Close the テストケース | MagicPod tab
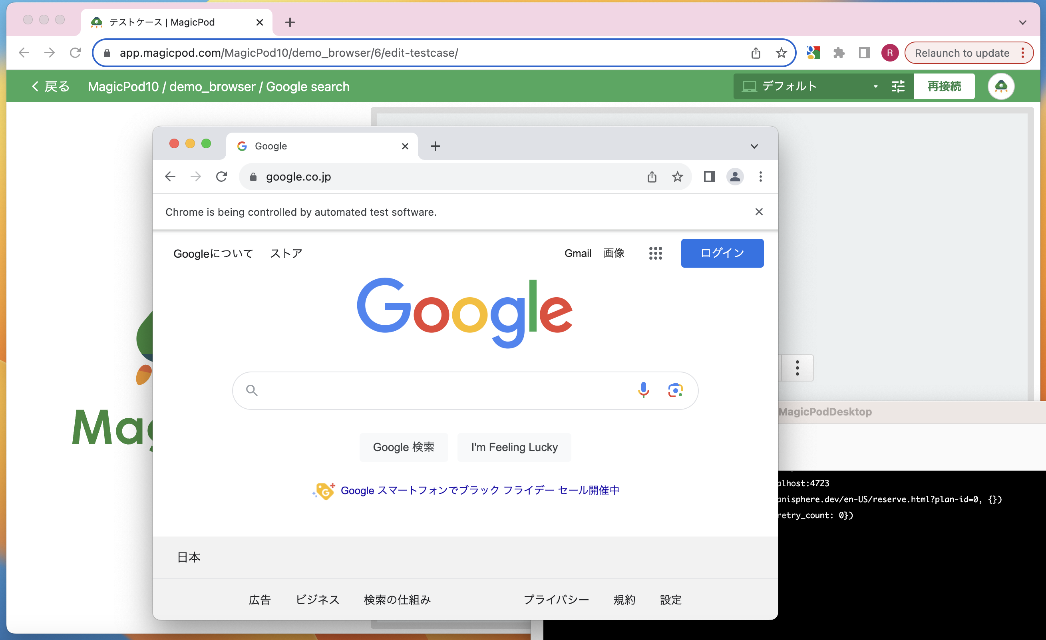This screenshot has height=640, width=1046. point(260,22)
